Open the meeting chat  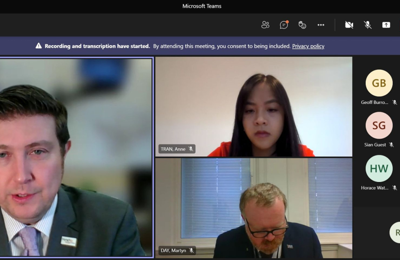284,25
